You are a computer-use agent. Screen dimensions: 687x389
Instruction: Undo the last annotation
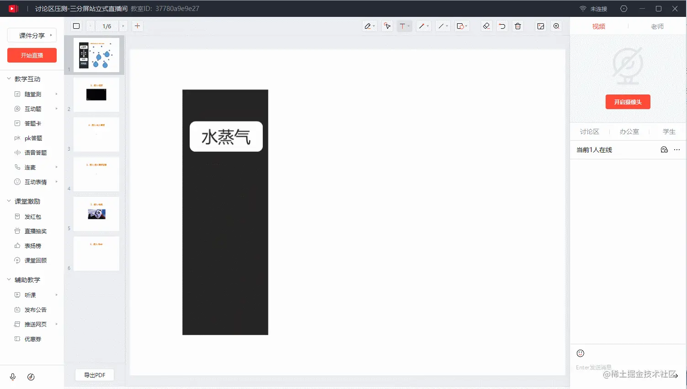pos(502,26)
